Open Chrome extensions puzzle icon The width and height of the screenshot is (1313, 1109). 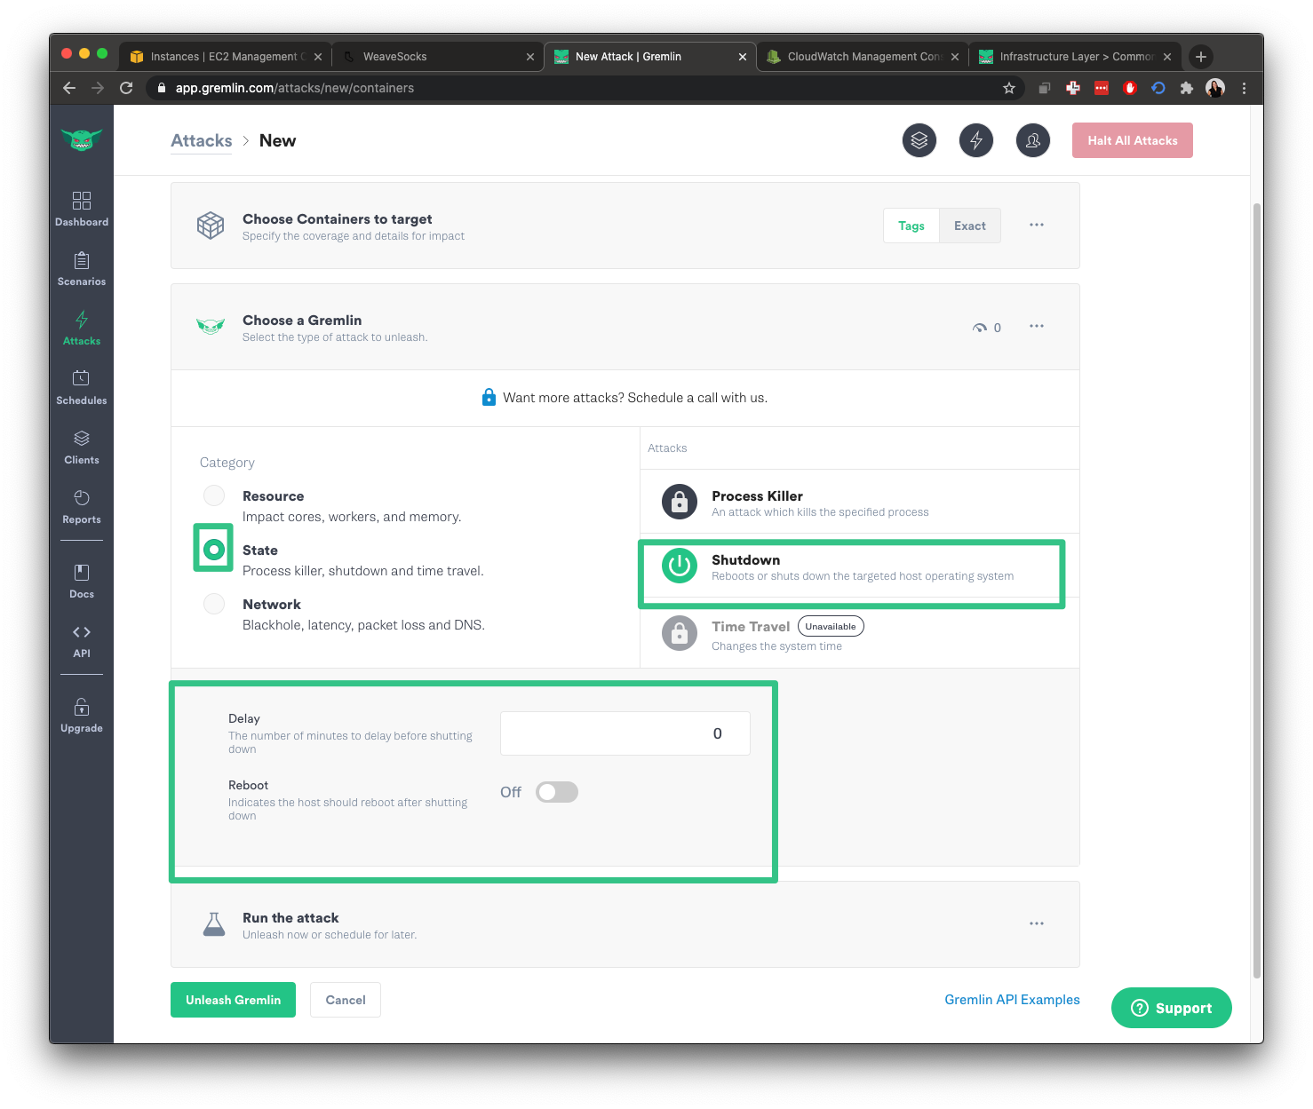(x=1187, y=88)
